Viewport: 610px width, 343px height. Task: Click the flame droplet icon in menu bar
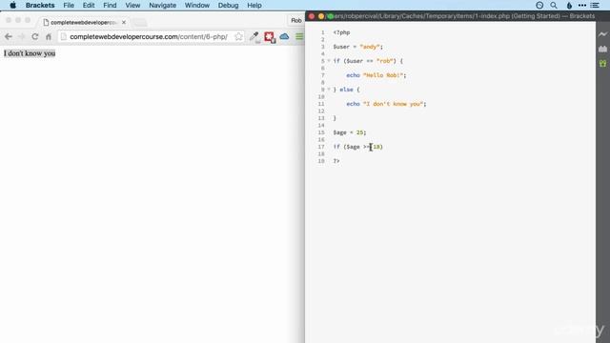click(569, 6)
